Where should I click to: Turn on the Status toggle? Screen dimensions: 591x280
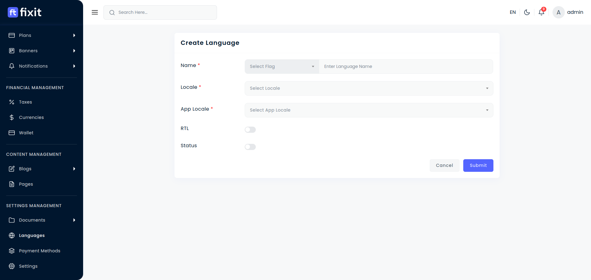click(x=250, y=147)
